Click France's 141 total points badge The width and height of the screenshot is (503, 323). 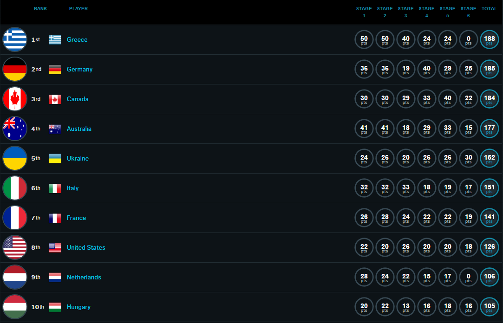489,218
